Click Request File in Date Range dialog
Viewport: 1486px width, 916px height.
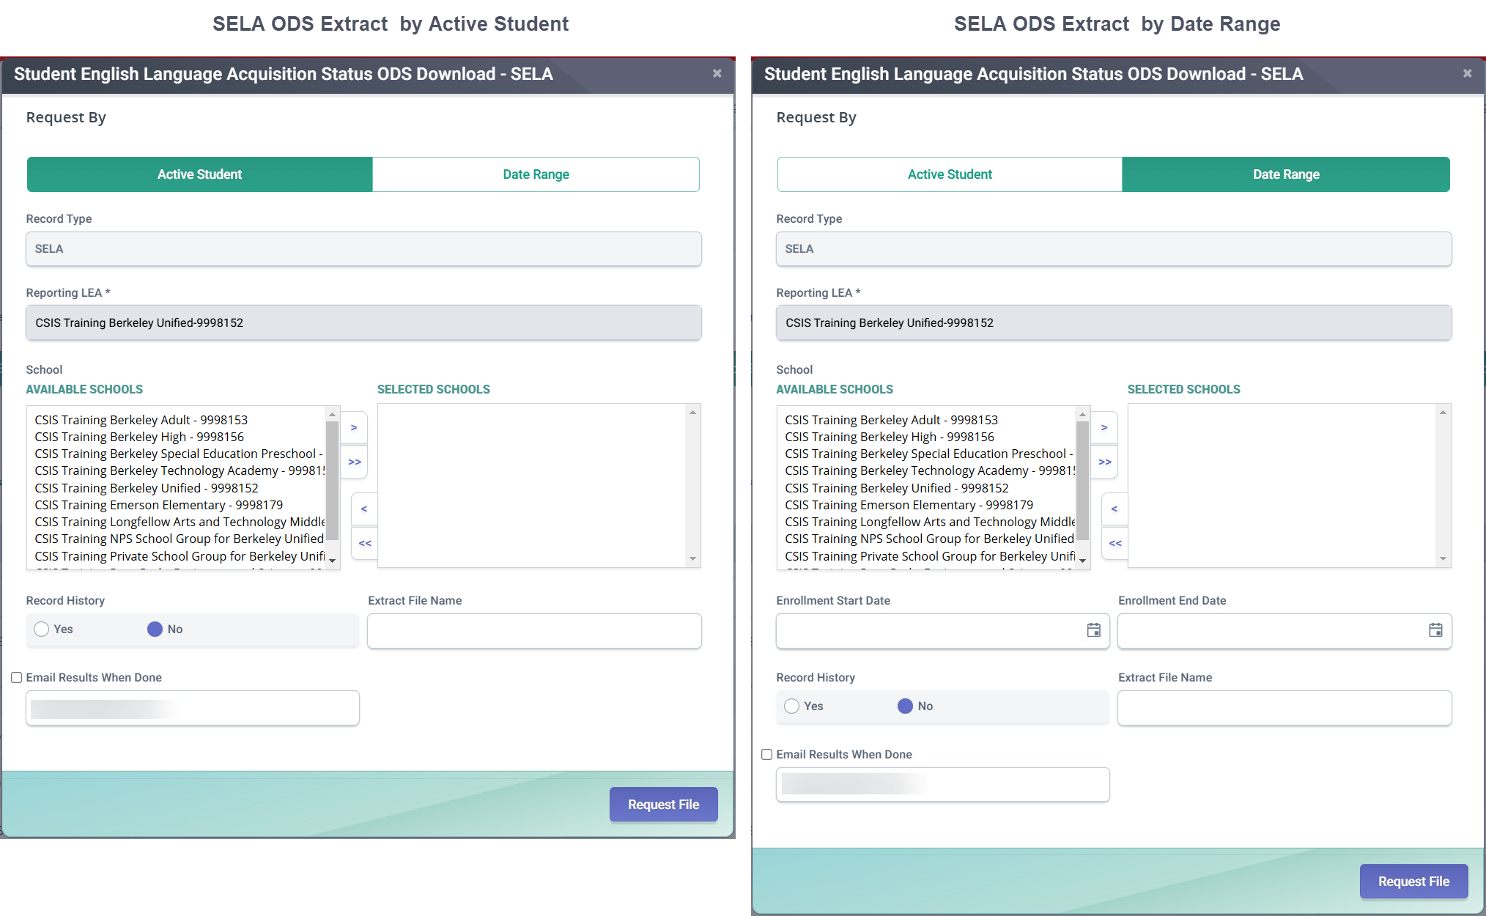[1413, 881]
